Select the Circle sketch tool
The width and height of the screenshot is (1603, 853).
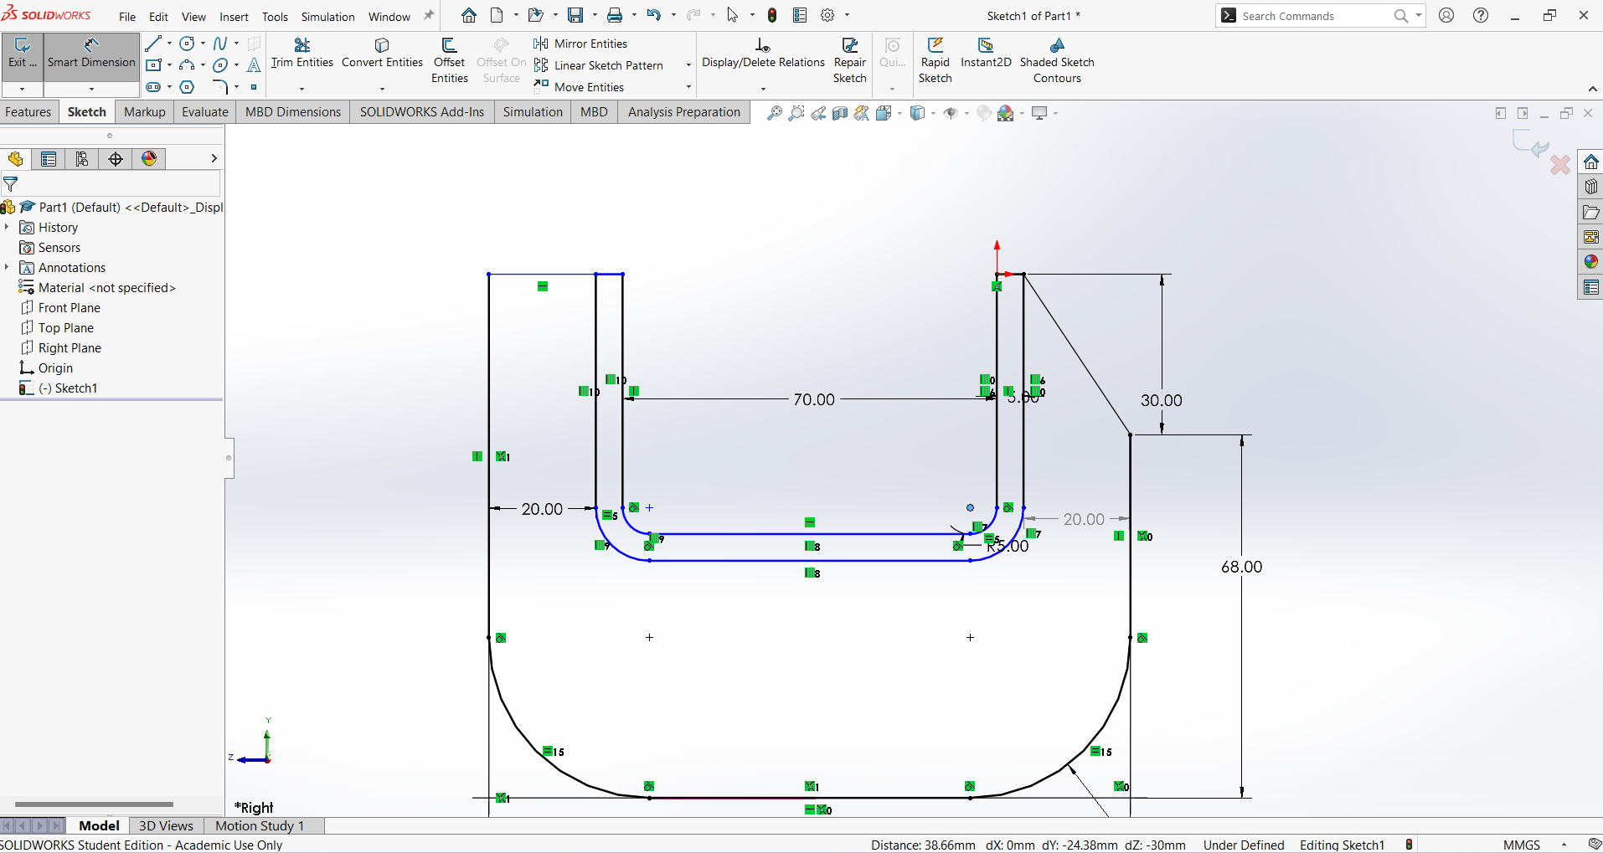188,44
